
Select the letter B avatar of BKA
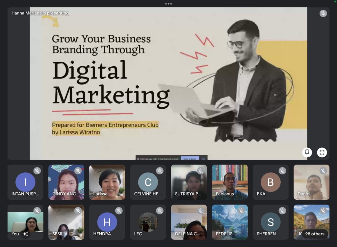pyautogui.click(x=271, y=182)
